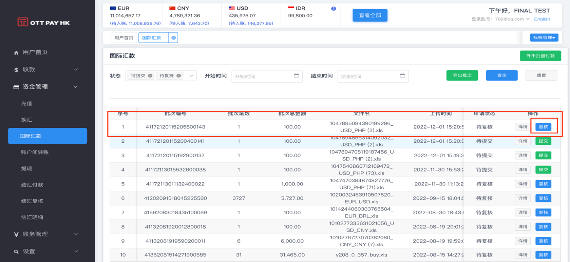Click the magnifier icon beside 设置
This screenshot has width=570, height=262.
(x=16, y=252)
